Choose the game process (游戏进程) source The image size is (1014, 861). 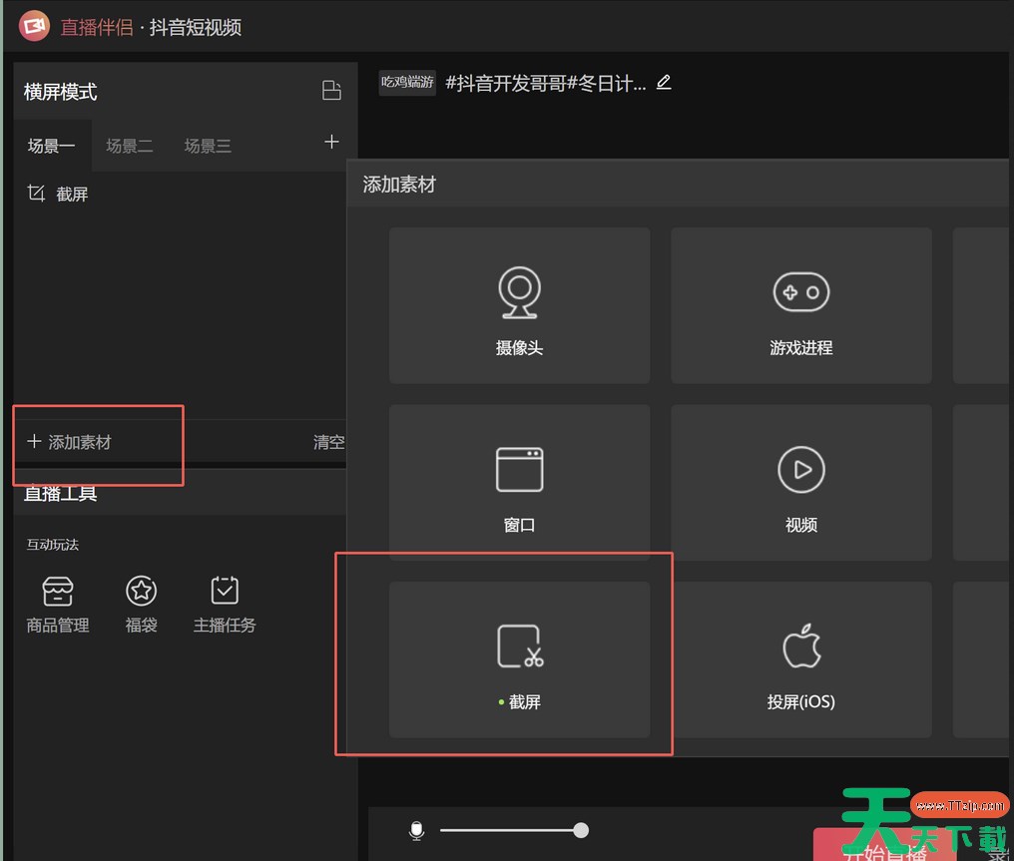click(800, 305)
